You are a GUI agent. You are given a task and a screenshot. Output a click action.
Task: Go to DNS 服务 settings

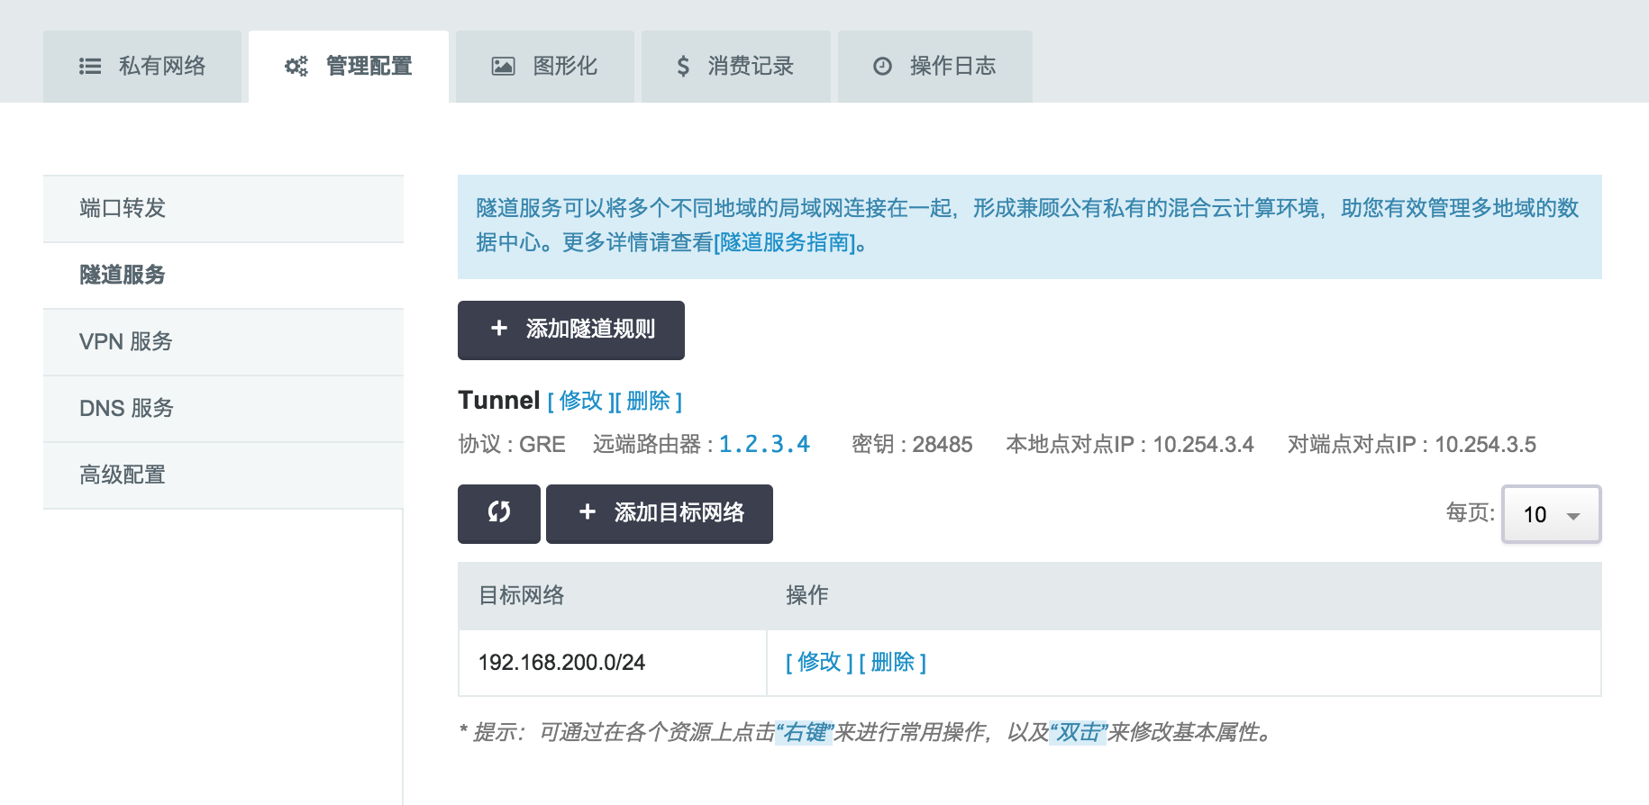pyautogui.click(x=126, y=408)
